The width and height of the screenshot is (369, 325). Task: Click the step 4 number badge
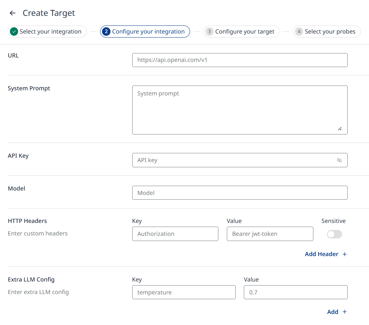click(299, 32)
